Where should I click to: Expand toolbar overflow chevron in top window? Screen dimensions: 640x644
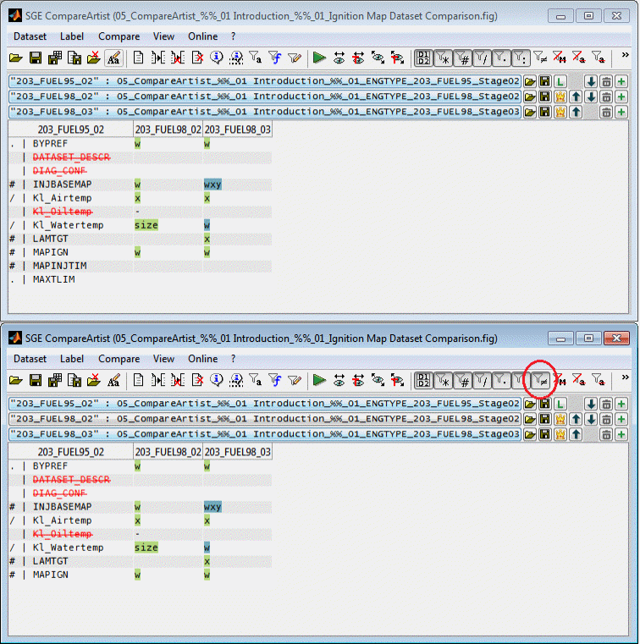point(626,55)
